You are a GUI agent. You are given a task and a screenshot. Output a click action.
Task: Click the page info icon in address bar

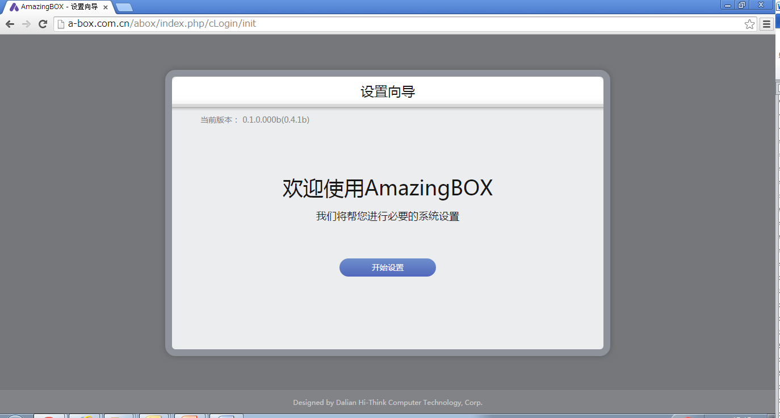click(61, 24)
